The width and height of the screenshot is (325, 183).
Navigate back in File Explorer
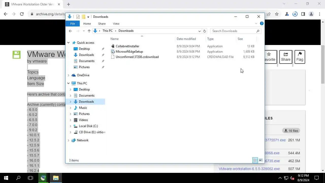[x=70, y=31]
